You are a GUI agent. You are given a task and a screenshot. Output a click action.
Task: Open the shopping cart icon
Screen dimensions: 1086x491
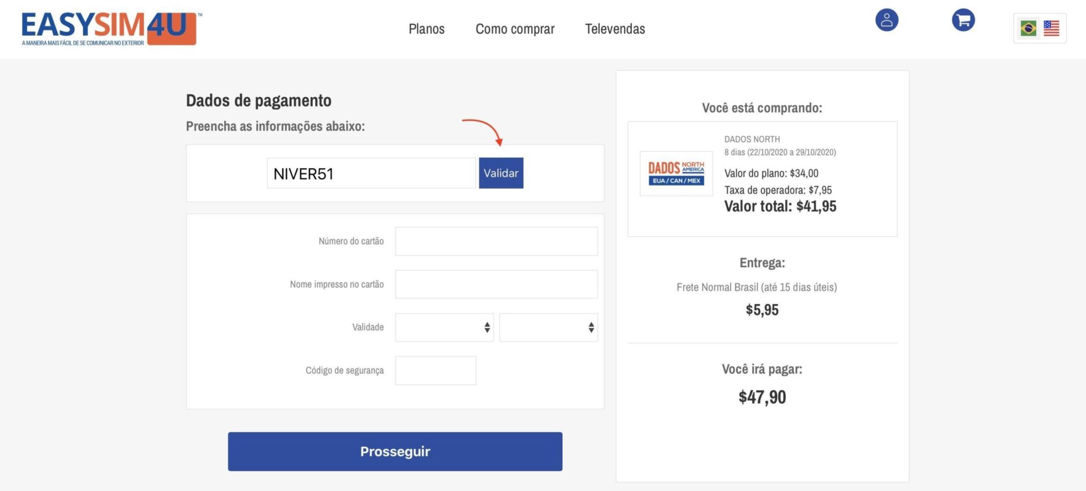pos(963,20)
